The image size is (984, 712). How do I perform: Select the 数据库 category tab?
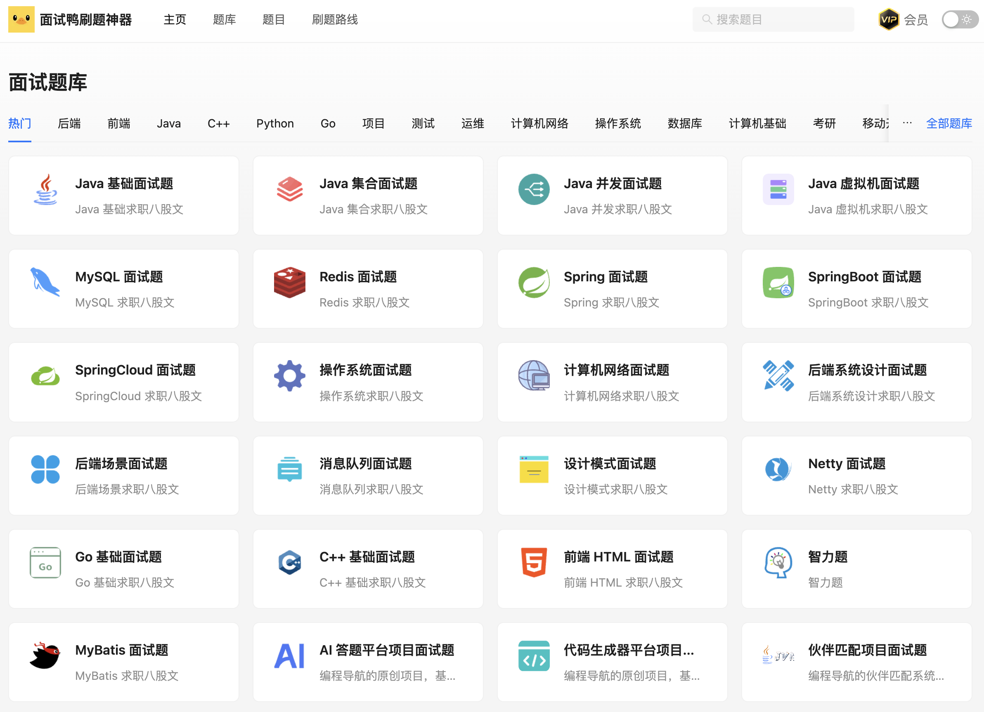pyautogui.click(x=685, y=124)
